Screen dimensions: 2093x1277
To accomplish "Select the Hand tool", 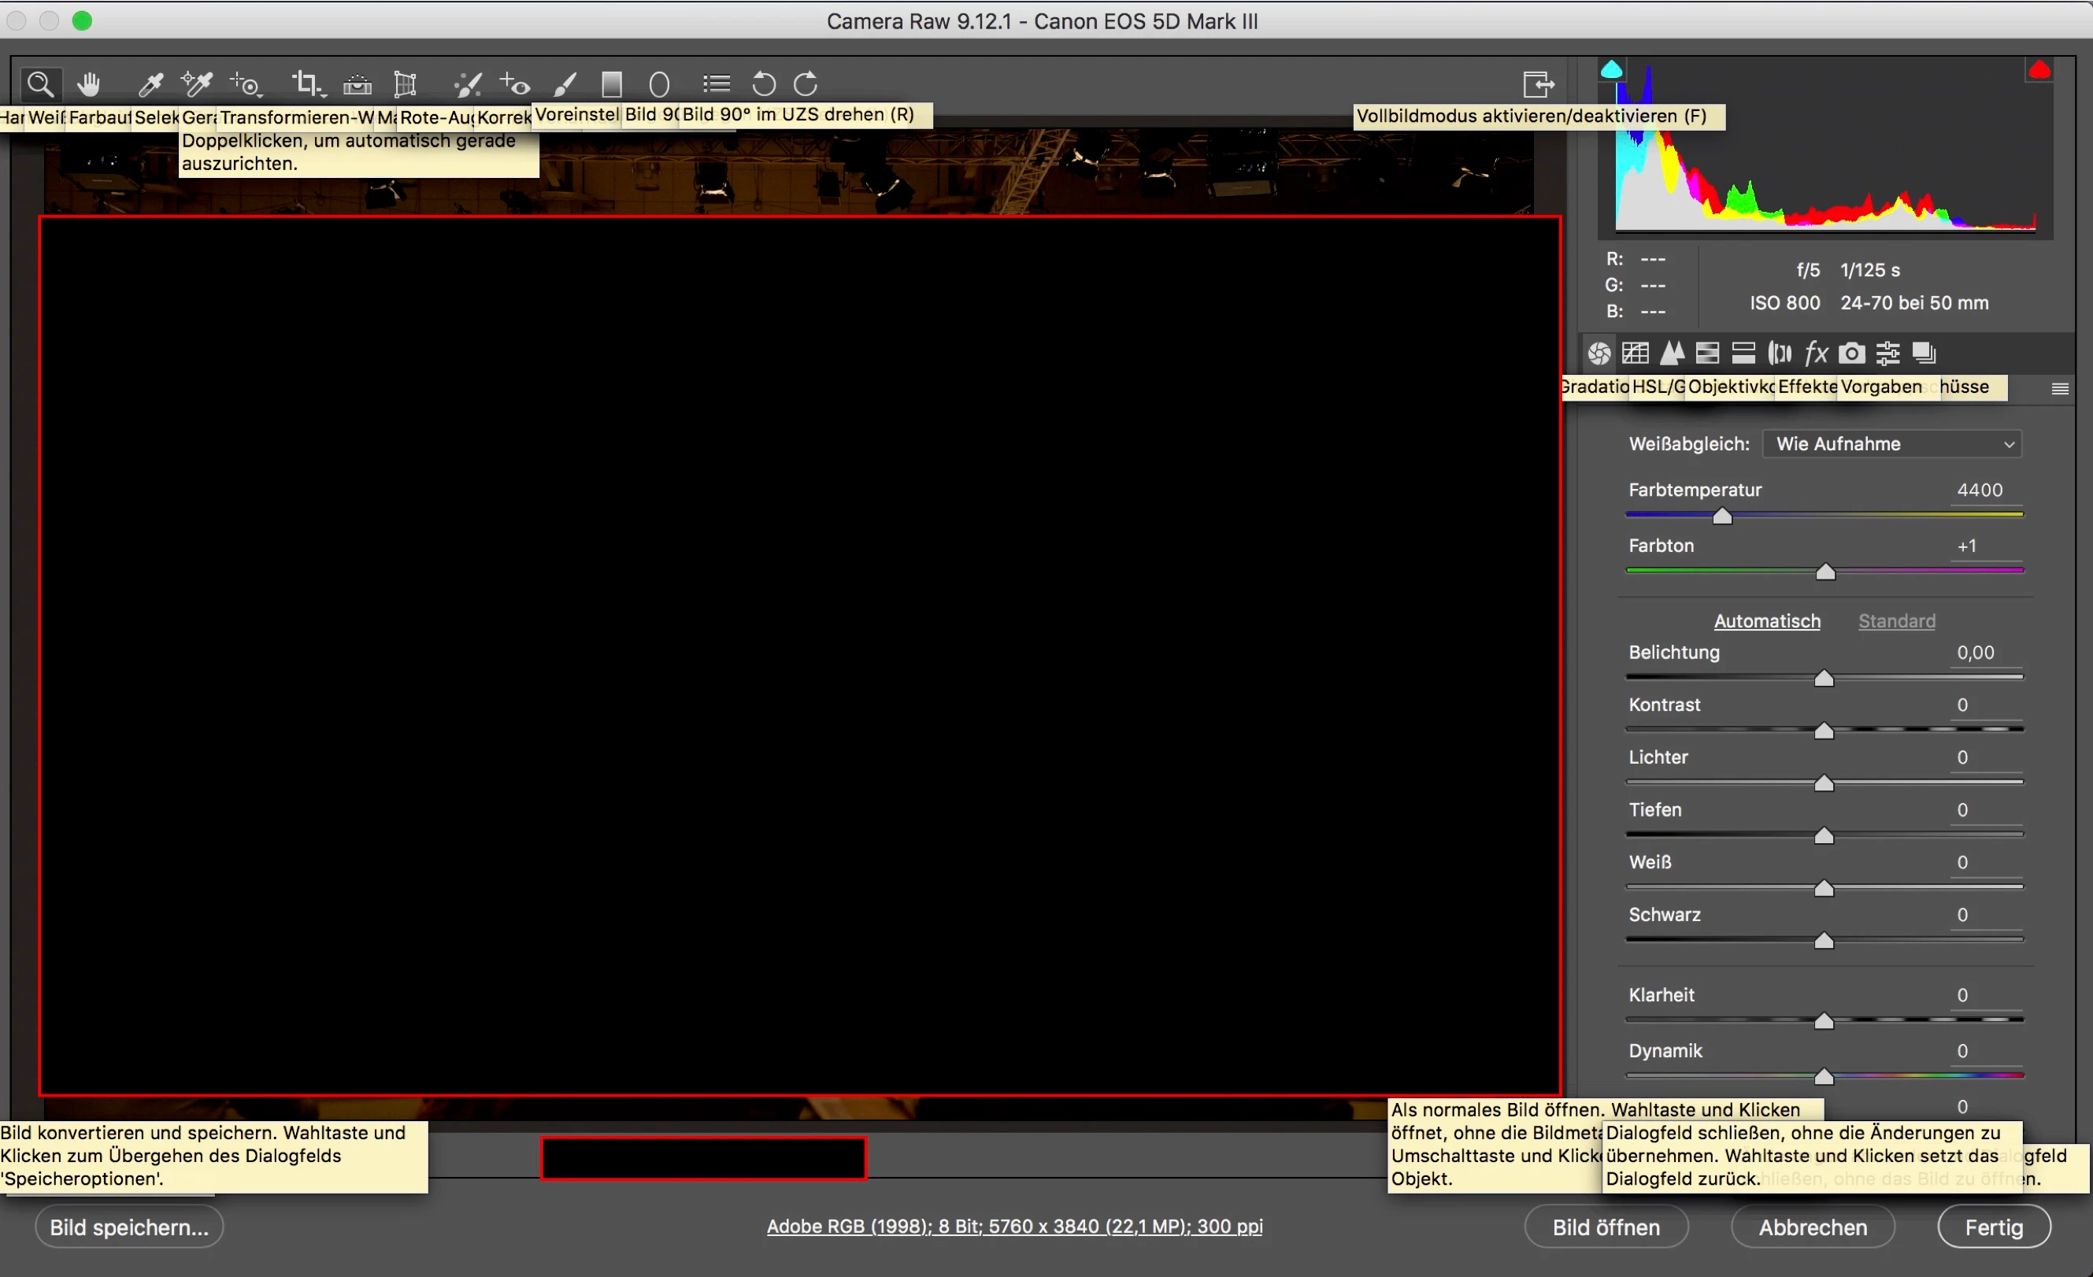I will click(x=88, y=84).
